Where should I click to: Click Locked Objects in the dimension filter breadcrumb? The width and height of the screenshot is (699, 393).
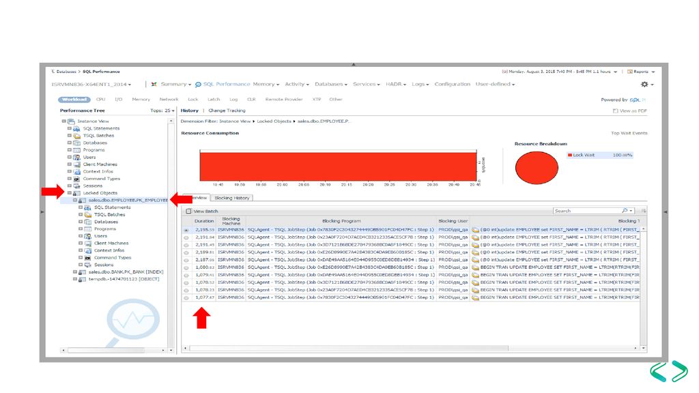coord(274,121)
